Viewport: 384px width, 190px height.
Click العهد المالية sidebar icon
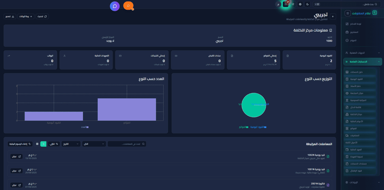point(347,150)
